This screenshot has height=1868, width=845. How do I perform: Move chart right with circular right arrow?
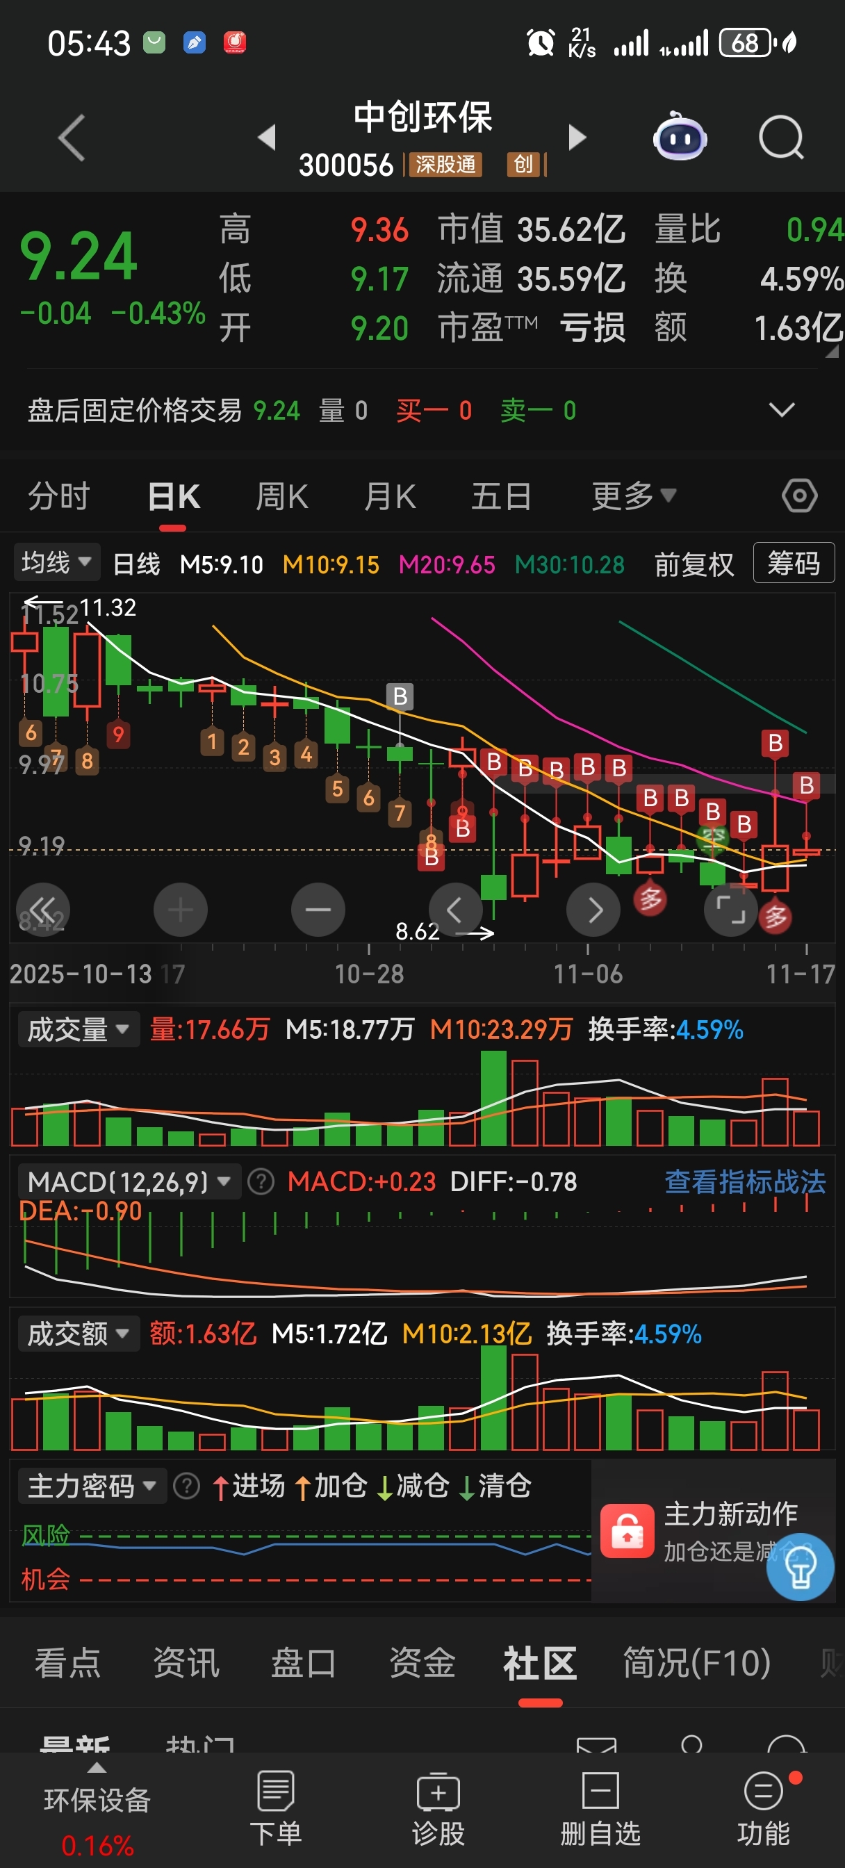(593, 910)
